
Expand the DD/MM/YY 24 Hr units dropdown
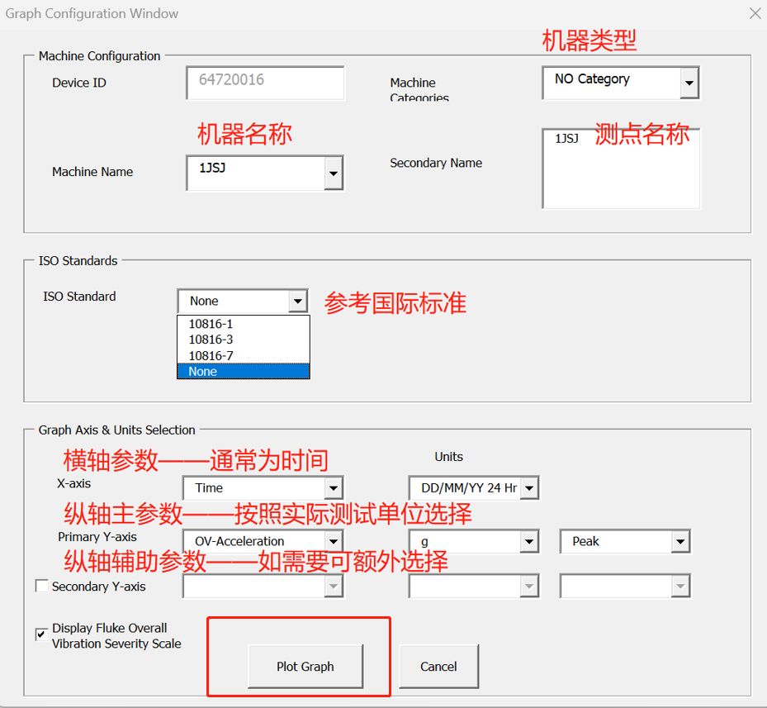528,487
